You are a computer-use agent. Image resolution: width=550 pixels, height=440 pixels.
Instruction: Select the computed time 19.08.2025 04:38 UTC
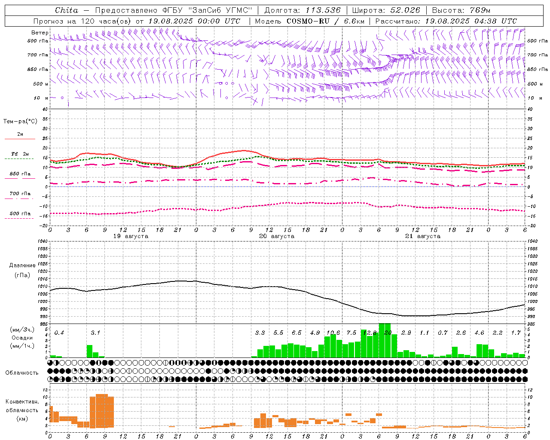click(x=471, y=21)
